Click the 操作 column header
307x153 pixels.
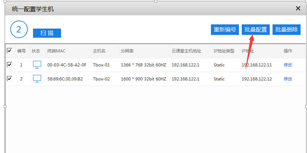coord(288,51)
